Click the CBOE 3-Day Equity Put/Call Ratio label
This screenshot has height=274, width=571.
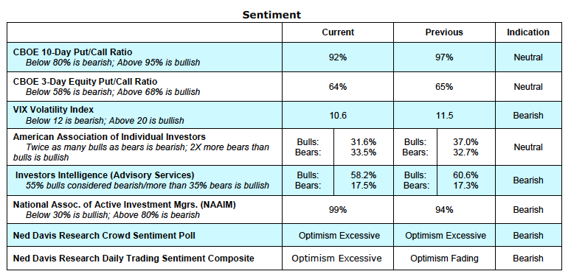click(86, 82)
